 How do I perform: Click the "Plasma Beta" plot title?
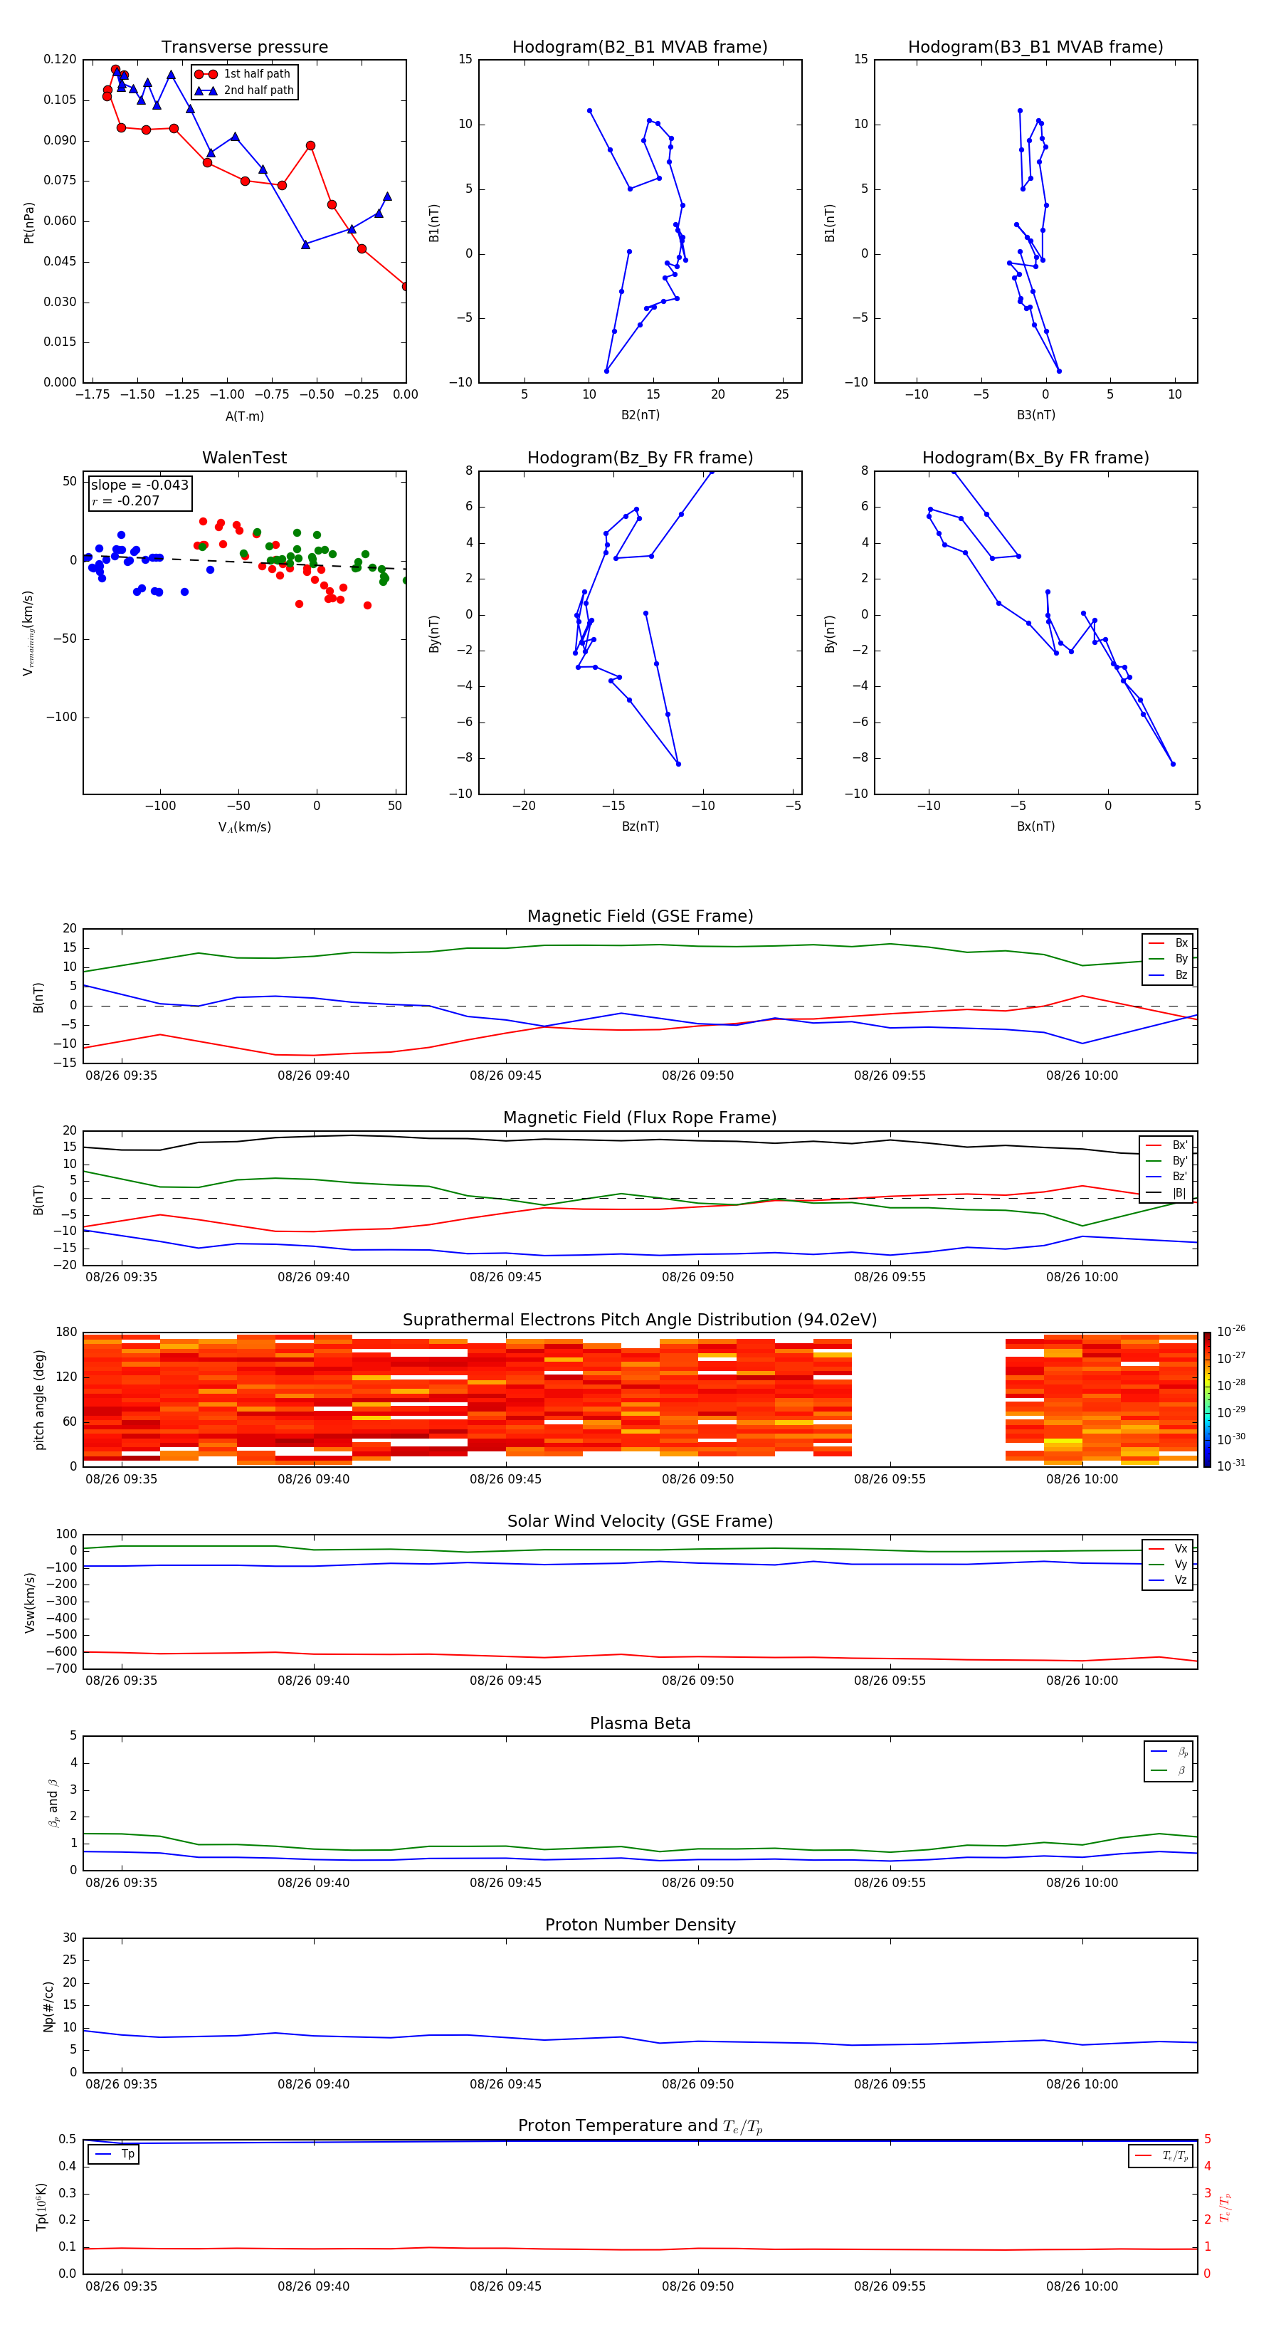640,1724
